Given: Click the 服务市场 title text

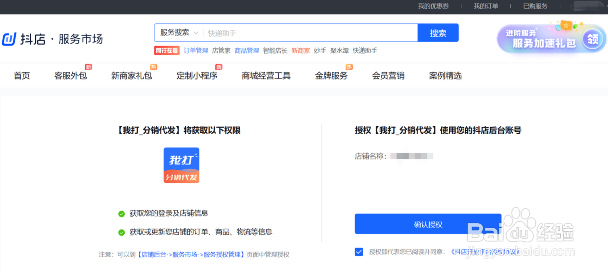Looking at the screenshot, I should point(81,39).
